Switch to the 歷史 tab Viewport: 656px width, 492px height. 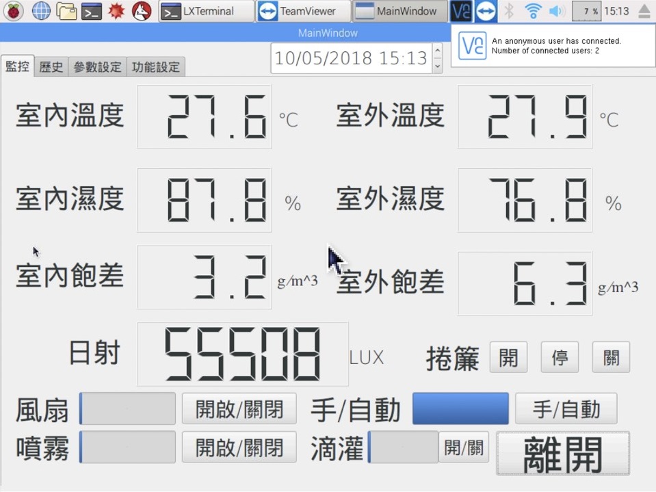pyautogui.click(x=51, y=66)
